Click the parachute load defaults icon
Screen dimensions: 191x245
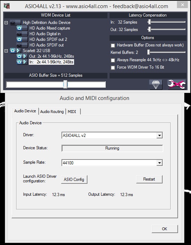click(156, 84)
